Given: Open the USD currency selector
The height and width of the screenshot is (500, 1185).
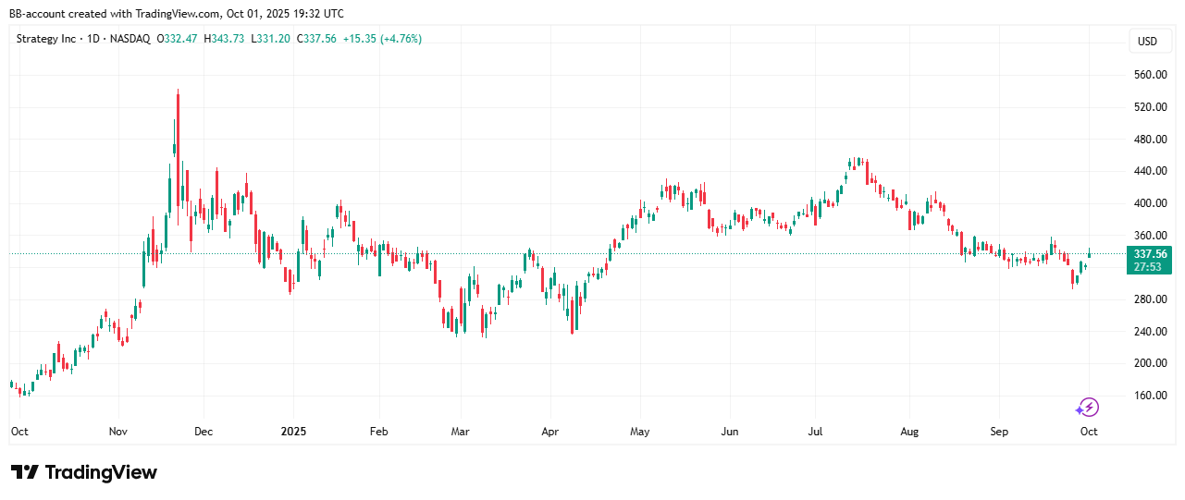Looking at the screenshot, I should click(x=1147, y=42).
